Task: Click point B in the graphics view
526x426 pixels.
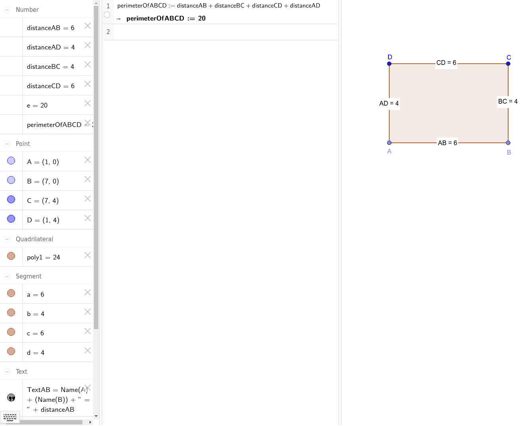Action: (508, 143)
